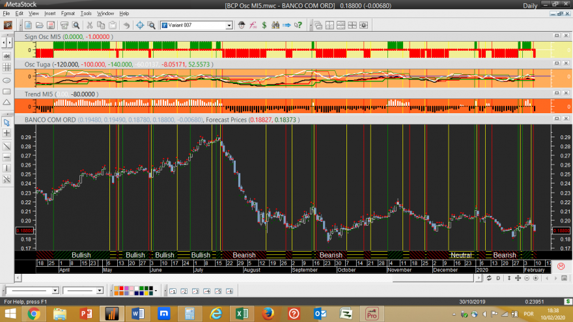Open the Format menu
Image resolution: width=573 pixels, height=322 pixels.
tap(68, 14)
